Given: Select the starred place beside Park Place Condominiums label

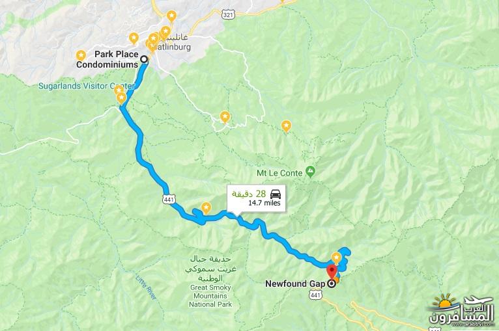Looking at the screenshot, I should tap(81, 56).
